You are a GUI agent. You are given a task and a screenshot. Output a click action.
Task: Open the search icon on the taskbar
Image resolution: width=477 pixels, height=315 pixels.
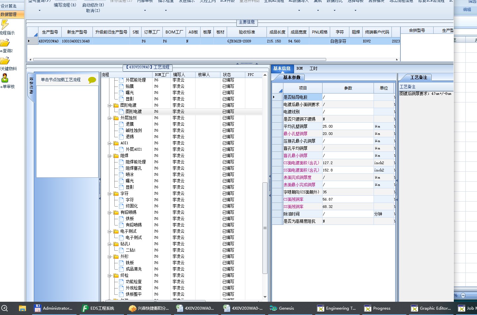click(x=4, y=308)
